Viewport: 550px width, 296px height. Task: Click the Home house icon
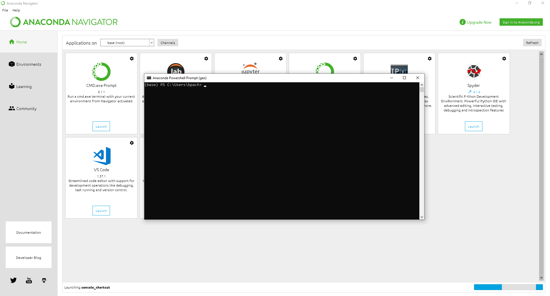[12, 42]
